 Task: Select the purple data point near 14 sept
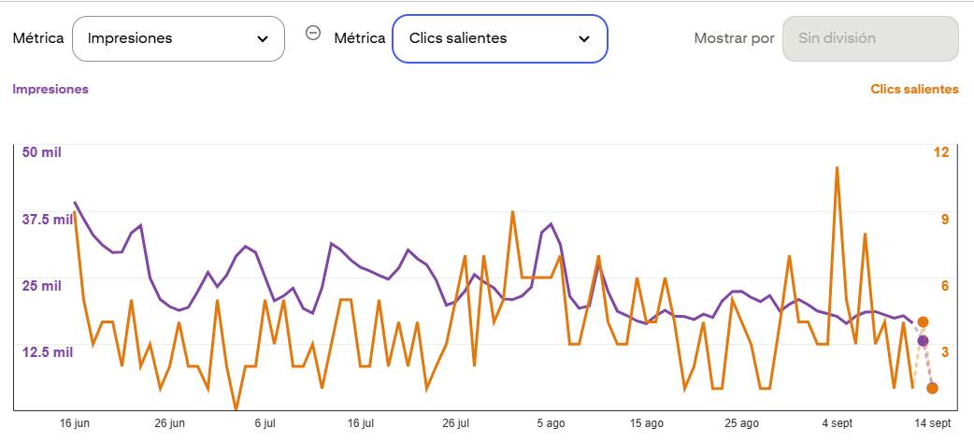point(924,340)
